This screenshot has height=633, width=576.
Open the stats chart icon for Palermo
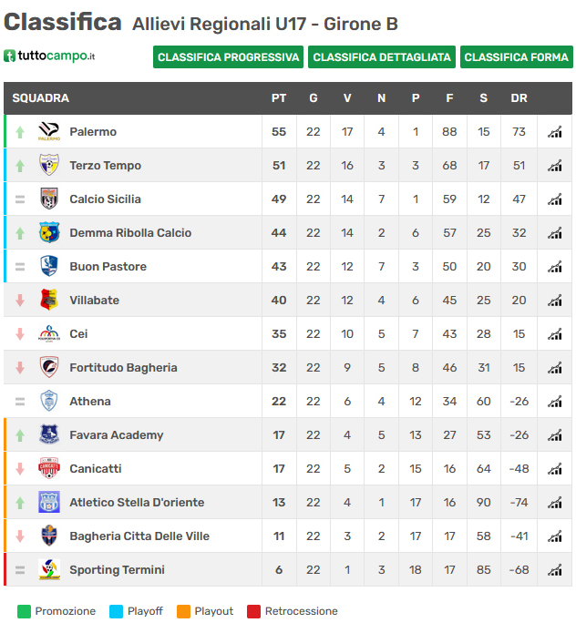(555, 132)
